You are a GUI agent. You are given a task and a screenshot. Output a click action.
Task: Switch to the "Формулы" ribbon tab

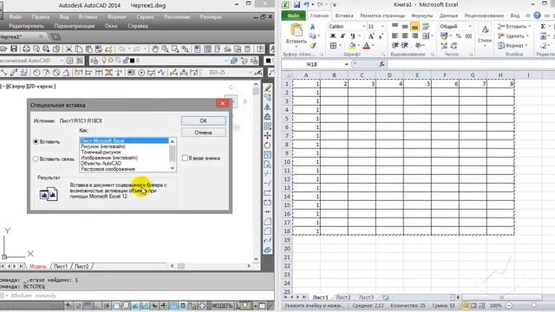tap(422, 16)
